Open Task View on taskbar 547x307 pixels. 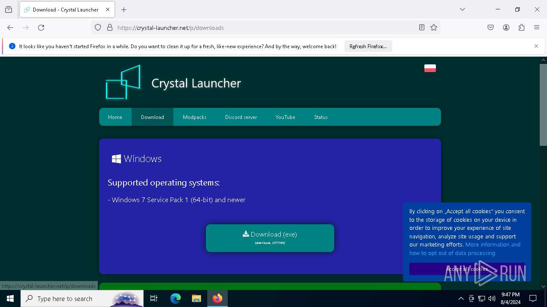(x=154, y=298)
